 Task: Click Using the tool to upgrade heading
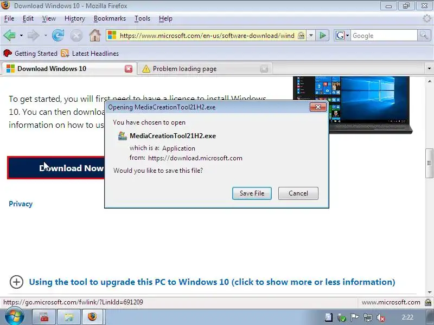pos(212,282)
